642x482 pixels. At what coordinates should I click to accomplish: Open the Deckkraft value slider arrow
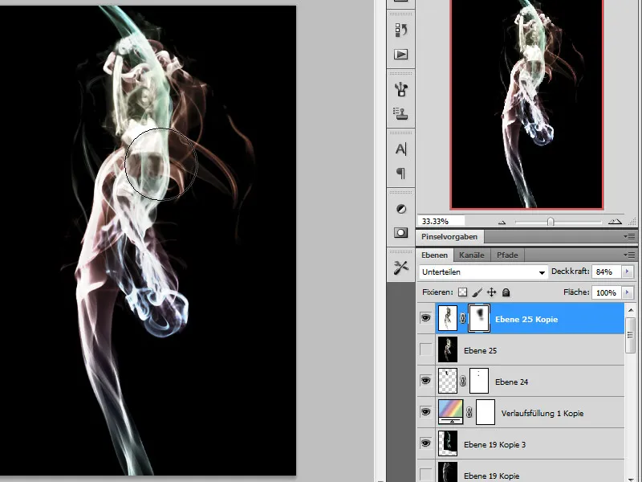click(x=626, y=271)
